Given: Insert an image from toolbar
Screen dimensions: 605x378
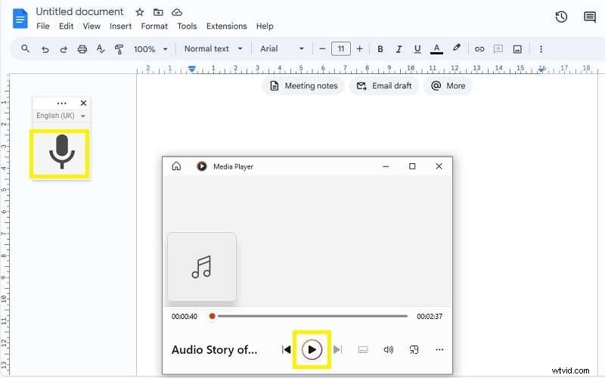Looking at the screenshot, I should tap(517, 49).
